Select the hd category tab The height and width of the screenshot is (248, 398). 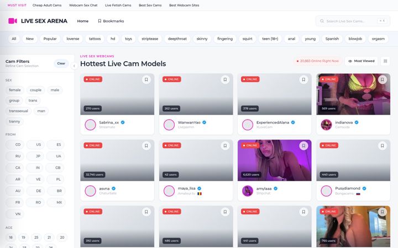coord(113,39)
